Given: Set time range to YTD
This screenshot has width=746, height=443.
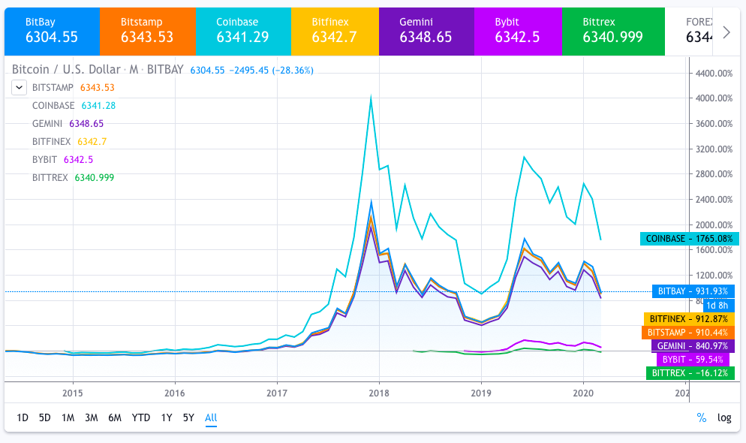Looking at the screenshot, I should (x=141, y=417).
